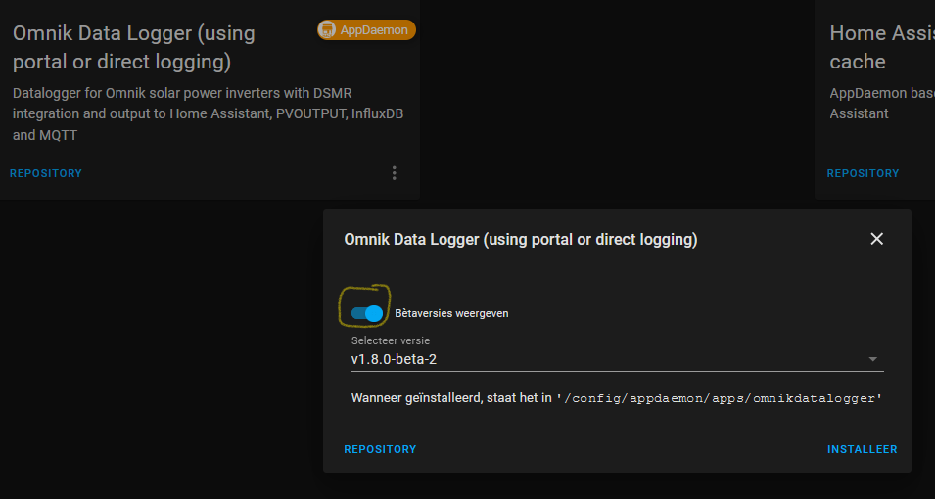Image resolution: width=935 pixels, height=499 pixels.
Task: Toggle the Bètaversies weergeven switch
Action: tap(367, 313)
